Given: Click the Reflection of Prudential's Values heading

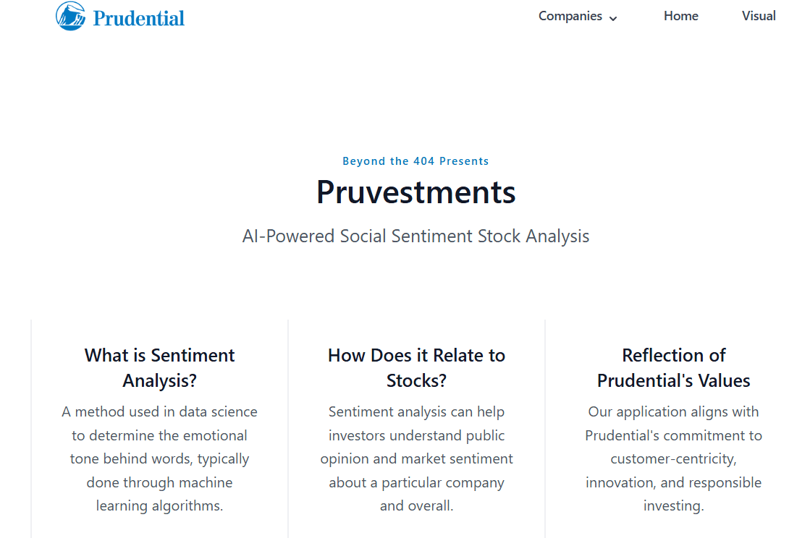Looking at the screenshot, I should pyautogui.click(x=673, y=367).
